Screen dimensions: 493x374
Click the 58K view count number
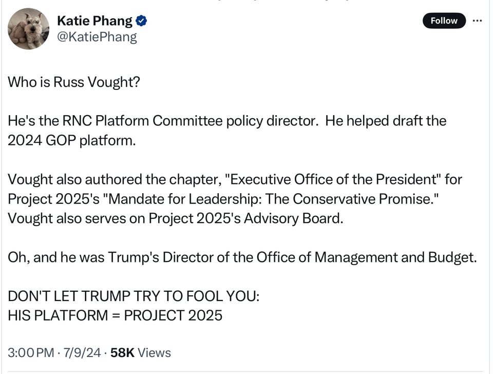(x=122, y=352)
